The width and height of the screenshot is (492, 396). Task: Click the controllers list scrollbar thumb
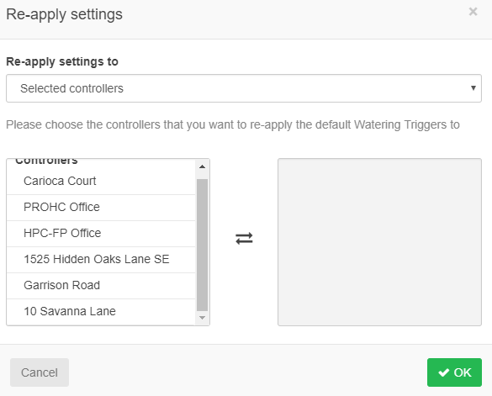[203, 245]
